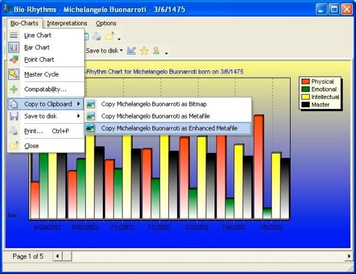
Task: Click the printer icon in the toolbar
Action: pos(96,36)
